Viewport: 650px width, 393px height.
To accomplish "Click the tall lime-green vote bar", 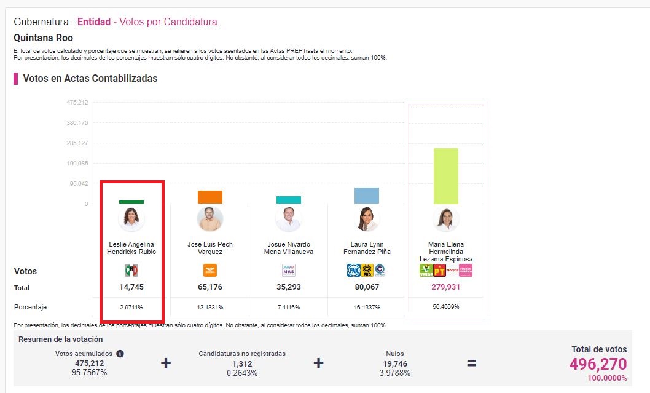I will [x=446, y=176].
